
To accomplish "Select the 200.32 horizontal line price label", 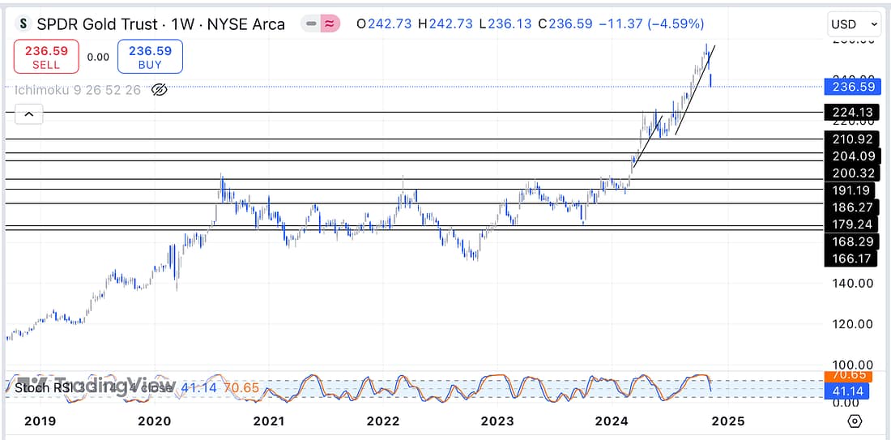I will pos(848,173).
